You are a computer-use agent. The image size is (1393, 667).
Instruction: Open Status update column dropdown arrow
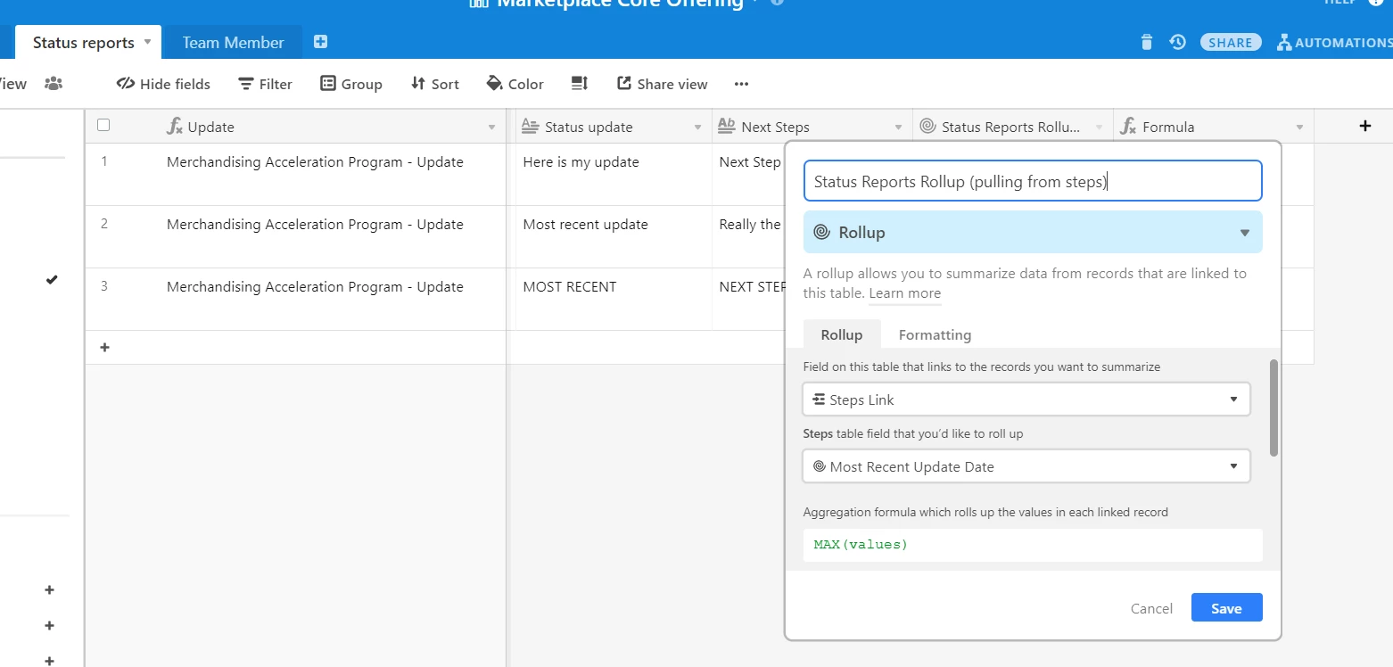pyautogui.click(x=697, y=128)
